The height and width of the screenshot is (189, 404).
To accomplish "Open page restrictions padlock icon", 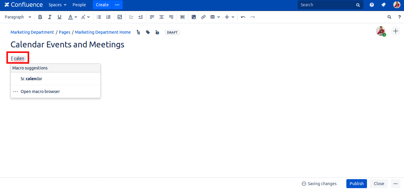I will (x=157, y=32).
